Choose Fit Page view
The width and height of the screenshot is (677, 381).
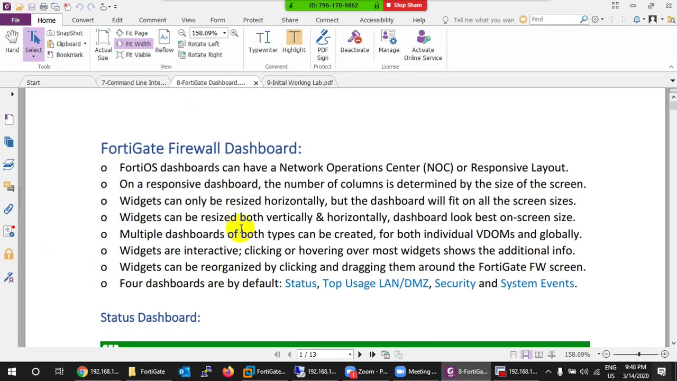[x=132, y=33]
